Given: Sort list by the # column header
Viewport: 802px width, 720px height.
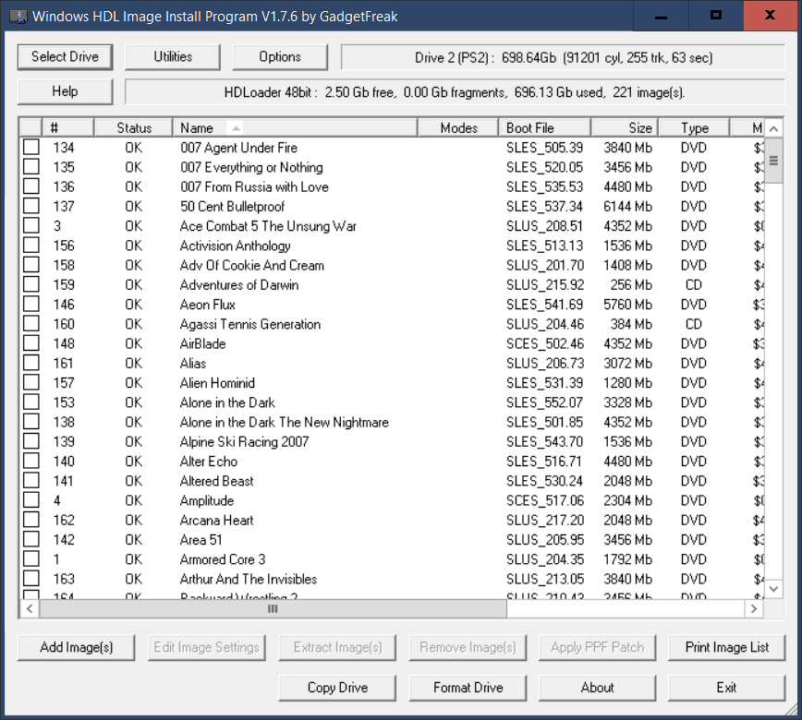Looking at the screenshot, I should pyautogui.click(x=68, y=127).
